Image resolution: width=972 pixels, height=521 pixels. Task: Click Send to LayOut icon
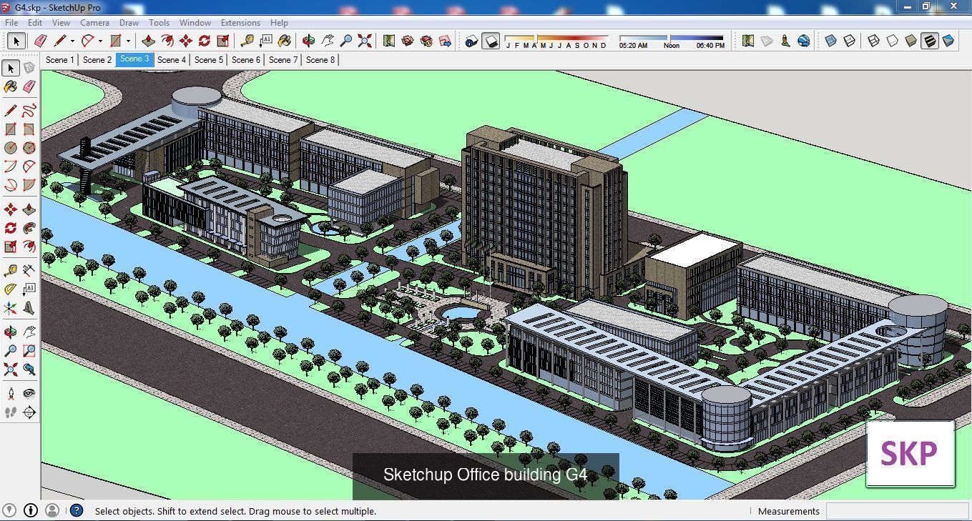tap(445, 41)
